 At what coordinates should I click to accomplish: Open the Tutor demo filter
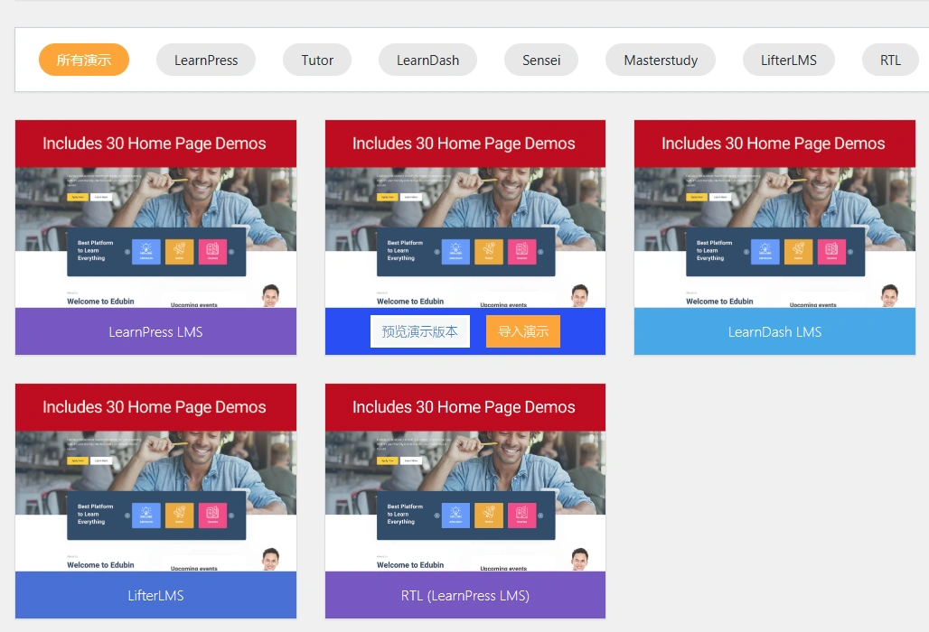point(316,60)
